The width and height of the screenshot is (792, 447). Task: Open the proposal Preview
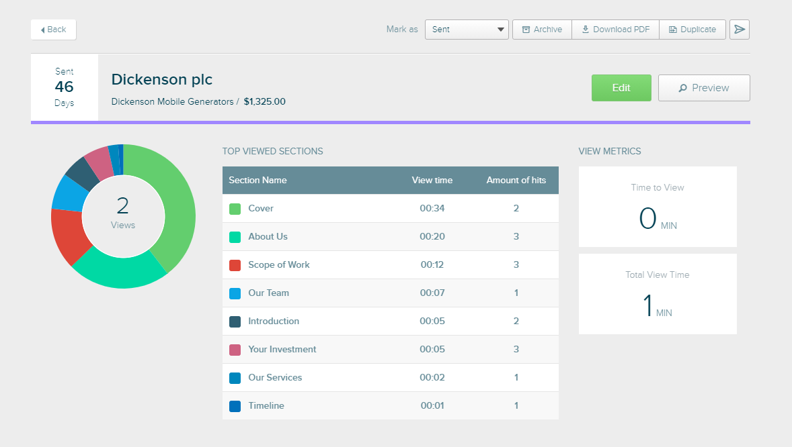tap(704, 88)
